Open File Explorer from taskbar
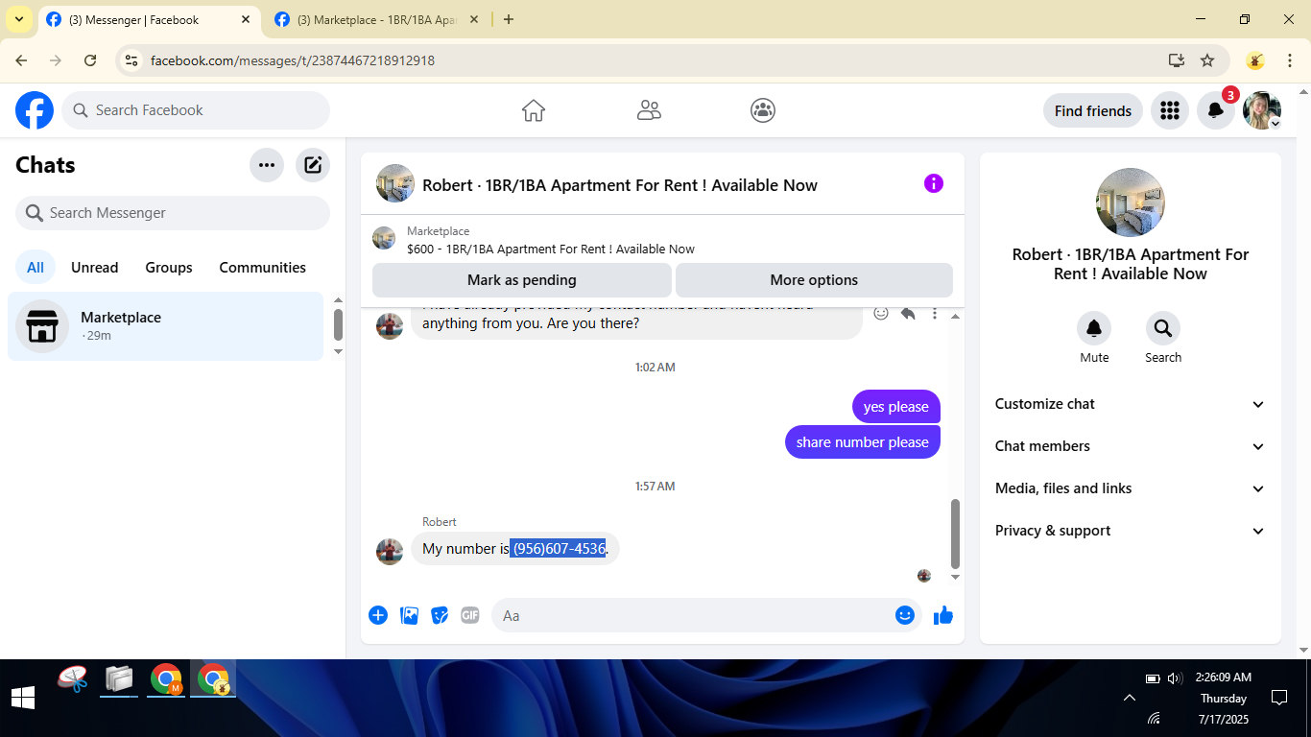Viewport: 1311px width, 737px height. (119, 679)
